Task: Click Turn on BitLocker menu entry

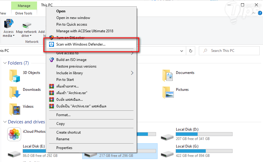Action: pyautogui.click(x=70, y=38)
